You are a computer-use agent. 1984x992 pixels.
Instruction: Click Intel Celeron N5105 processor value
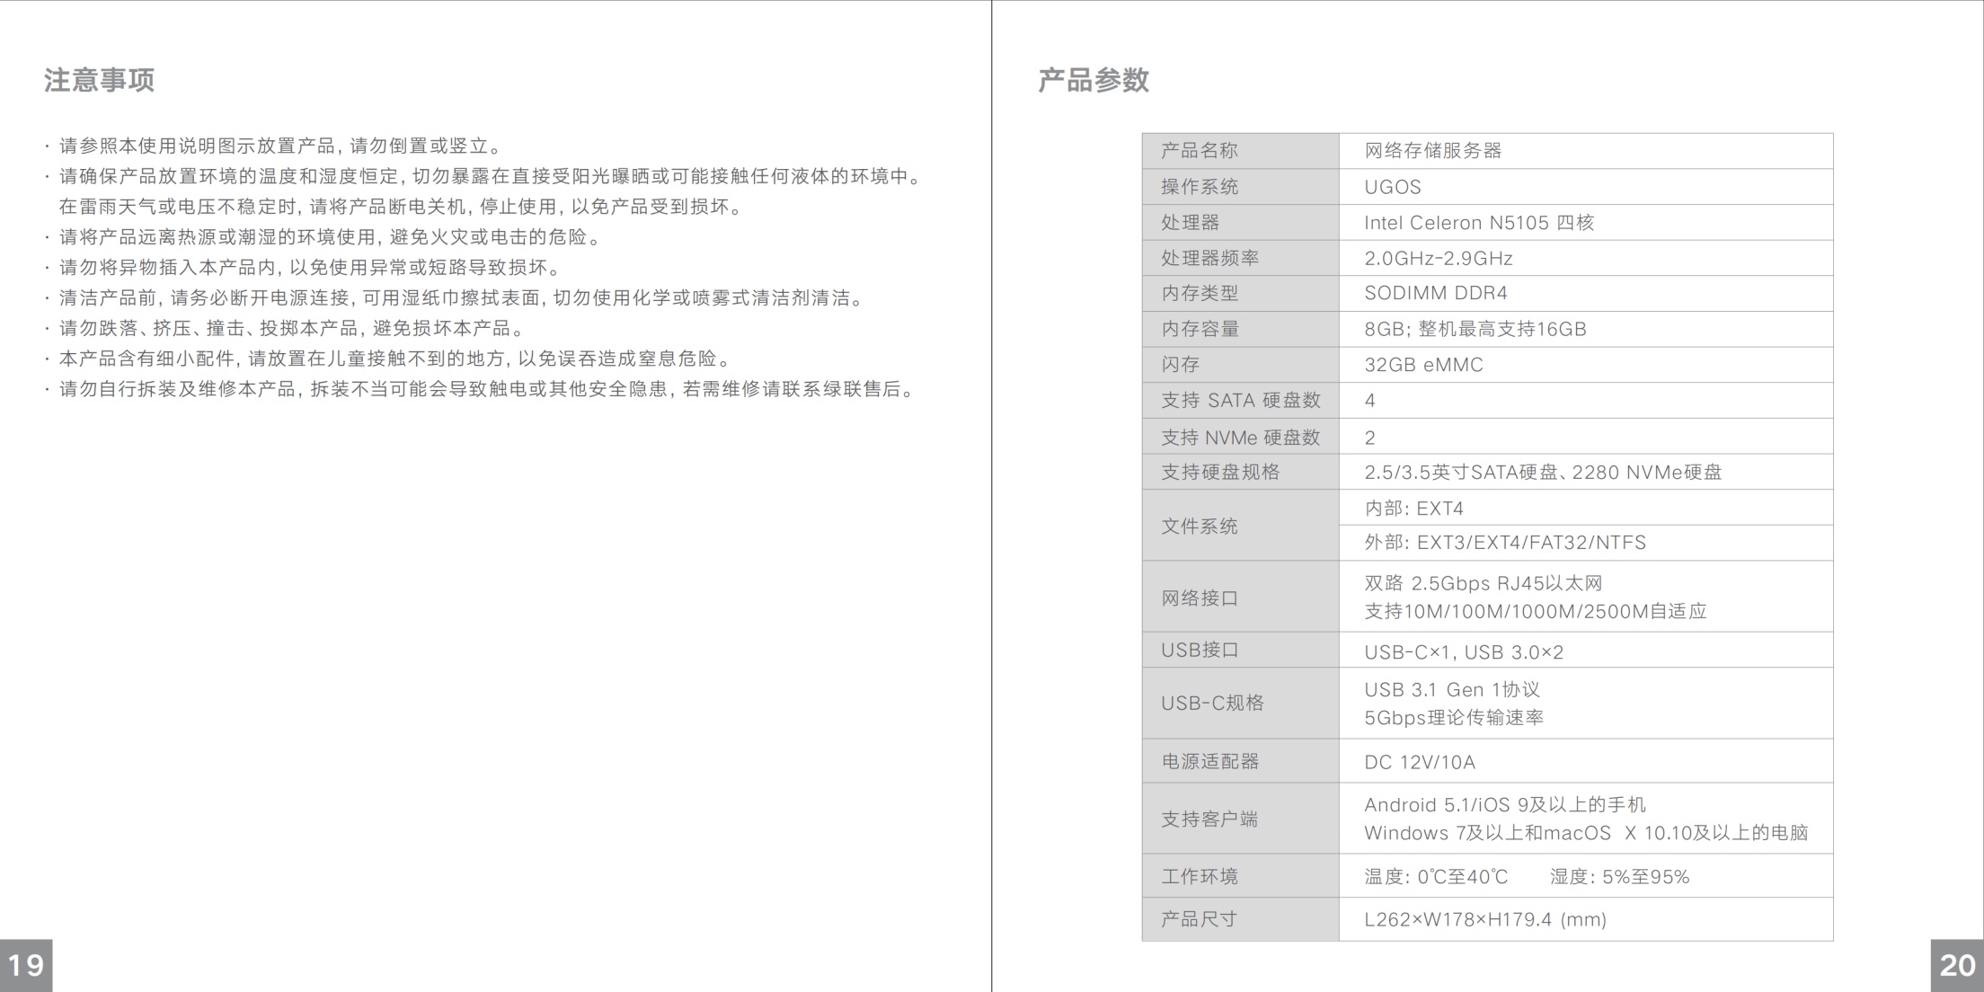click(x=1478, y=223)
